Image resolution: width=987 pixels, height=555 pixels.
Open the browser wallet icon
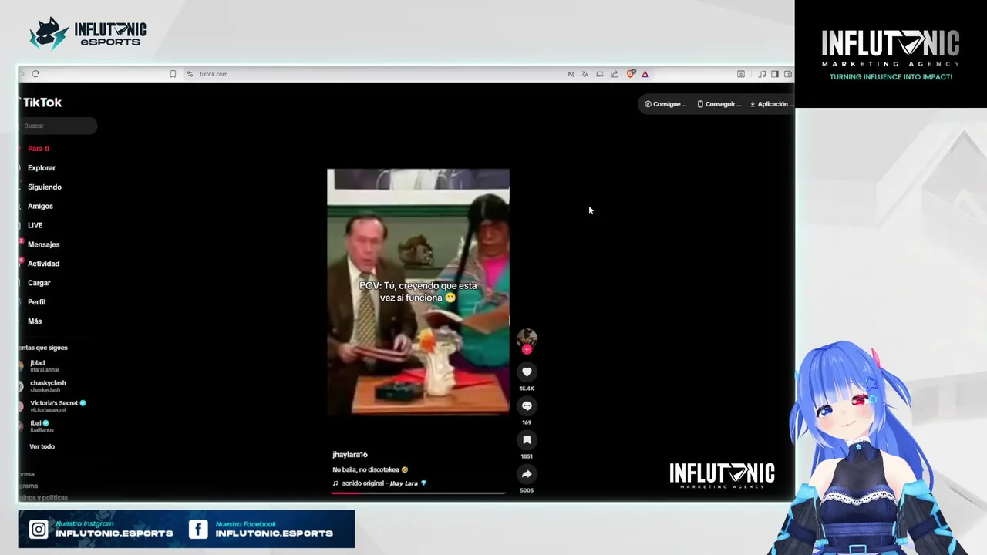(x=787, y=74)
